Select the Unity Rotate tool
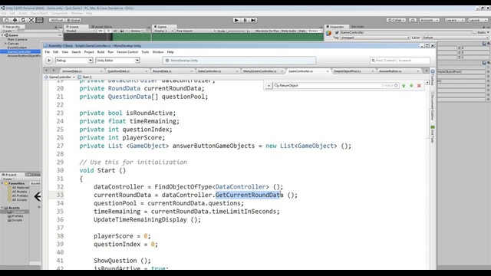Viewport: 491px width, 276px height. [23, 20]
